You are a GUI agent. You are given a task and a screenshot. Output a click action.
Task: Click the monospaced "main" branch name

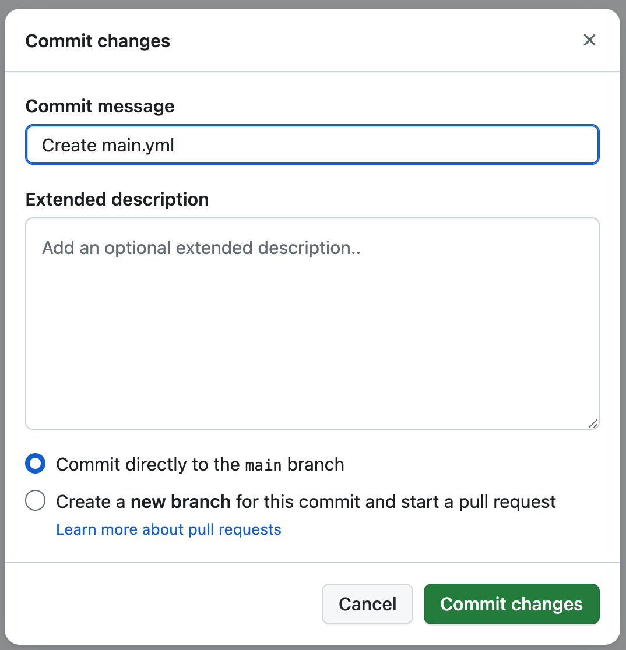coord(263,465)
